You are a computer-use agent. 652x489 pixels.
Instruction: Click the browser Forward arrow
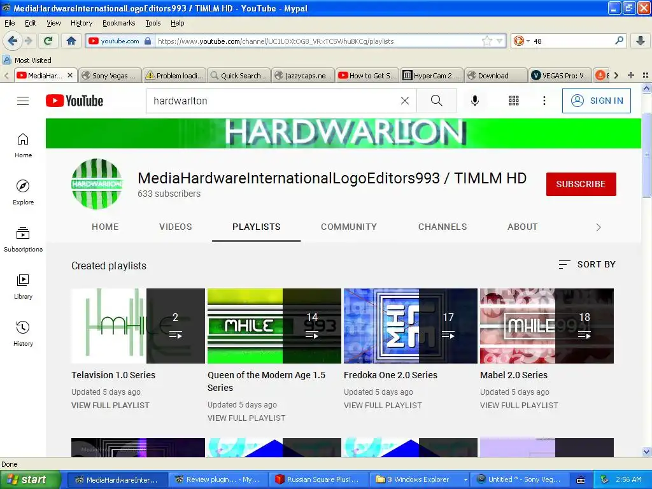coord(28,41)
